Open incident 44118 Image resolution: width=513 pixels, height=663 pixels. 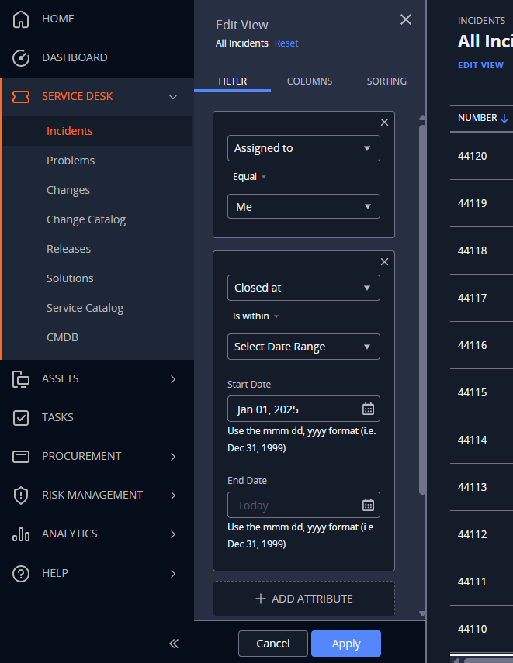[x=472, y=250]
